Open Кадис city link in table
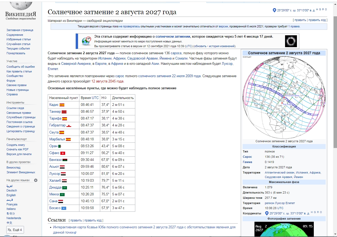The height and width of the screenshot is (237, 337). click(54, 105)
